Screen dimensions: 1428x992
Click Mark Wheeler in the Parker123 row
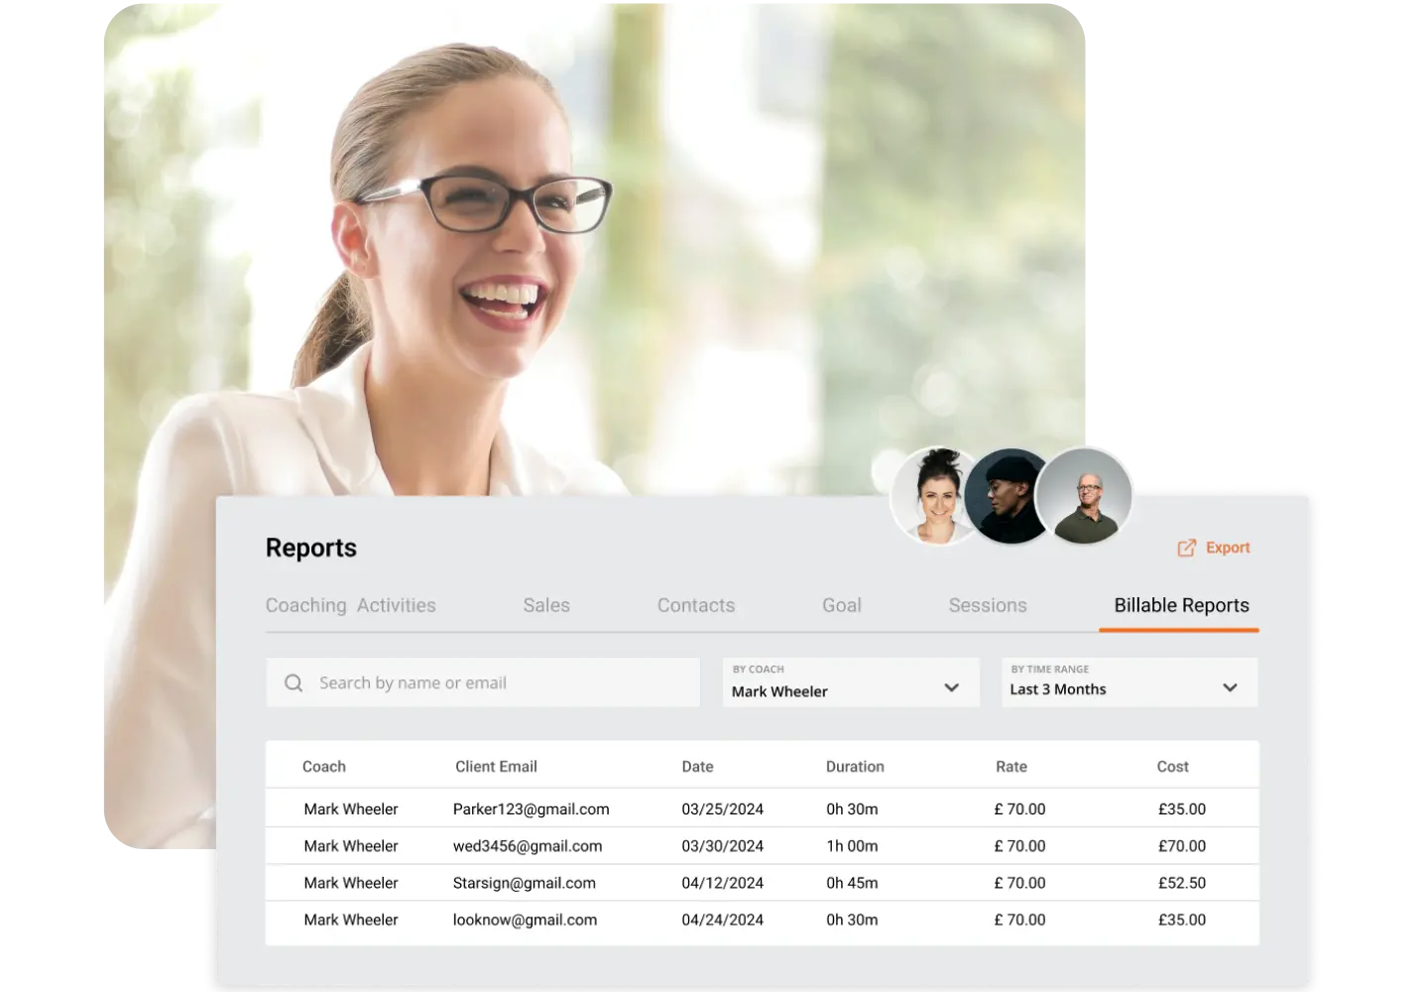[x=351, y=809]
